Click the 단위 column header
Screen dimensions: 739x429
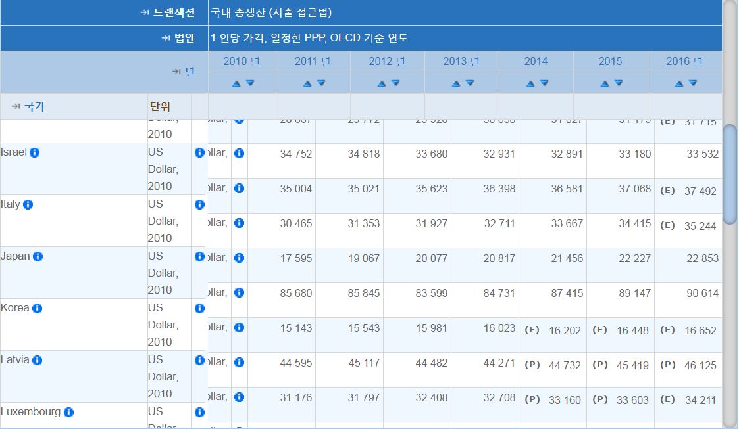coord(160,107)
